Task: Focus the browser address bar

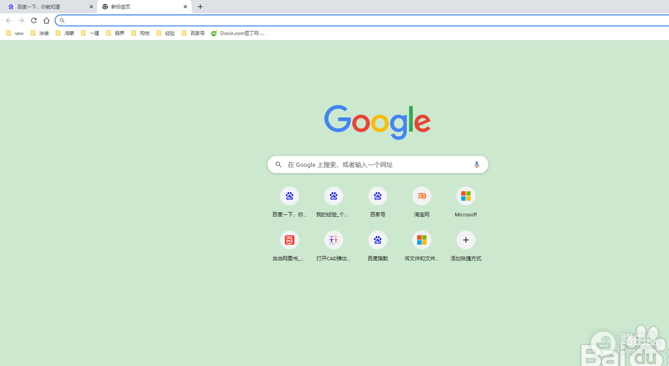Action: coord(362,21)
